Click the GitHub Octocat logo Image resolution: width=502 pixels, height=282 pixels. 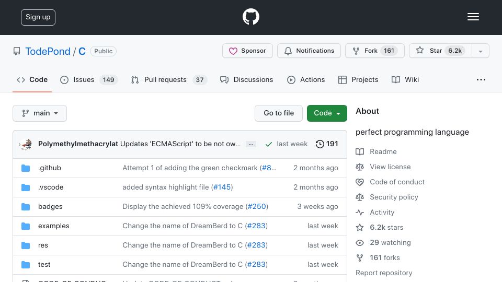point(250,17)
